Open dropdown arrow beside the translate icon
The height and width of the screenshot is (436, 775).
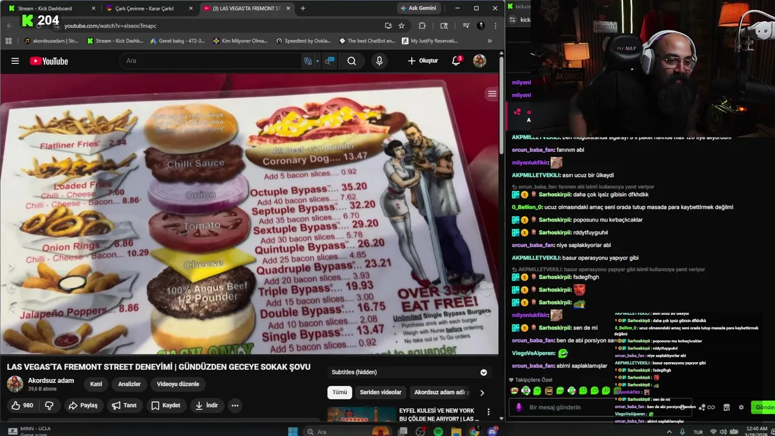point(317,61)
